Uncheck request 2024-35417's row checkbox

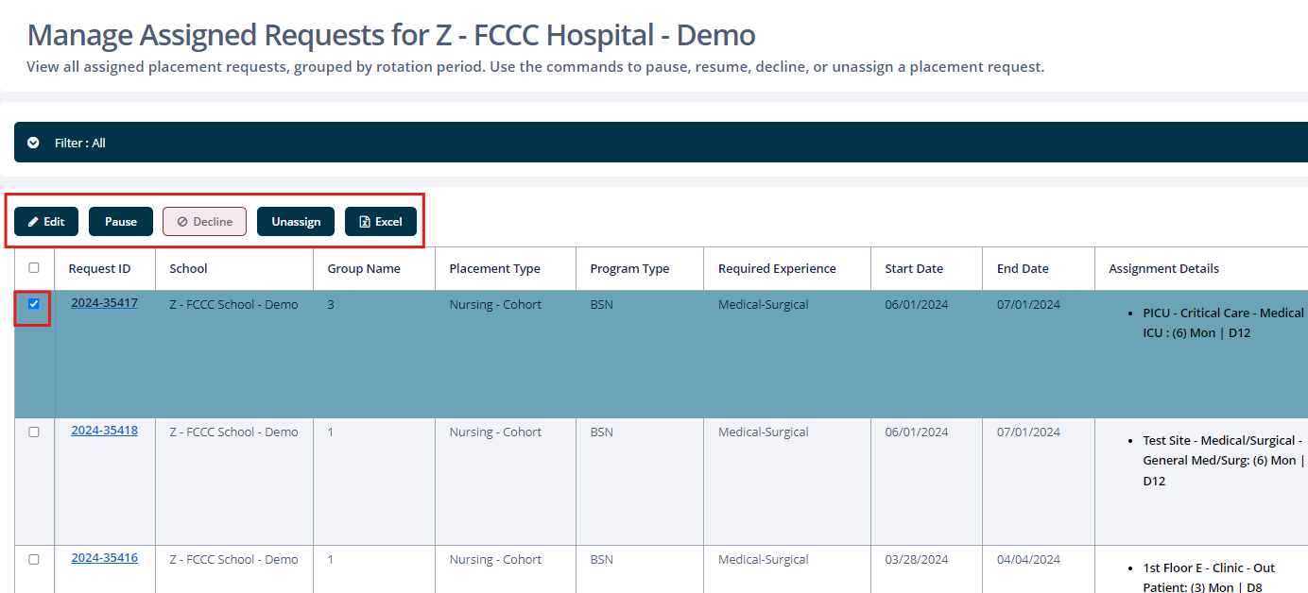coord(34,304)
